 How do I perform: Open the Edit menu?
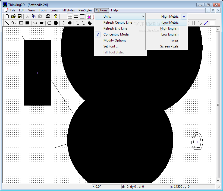[22, 10]
